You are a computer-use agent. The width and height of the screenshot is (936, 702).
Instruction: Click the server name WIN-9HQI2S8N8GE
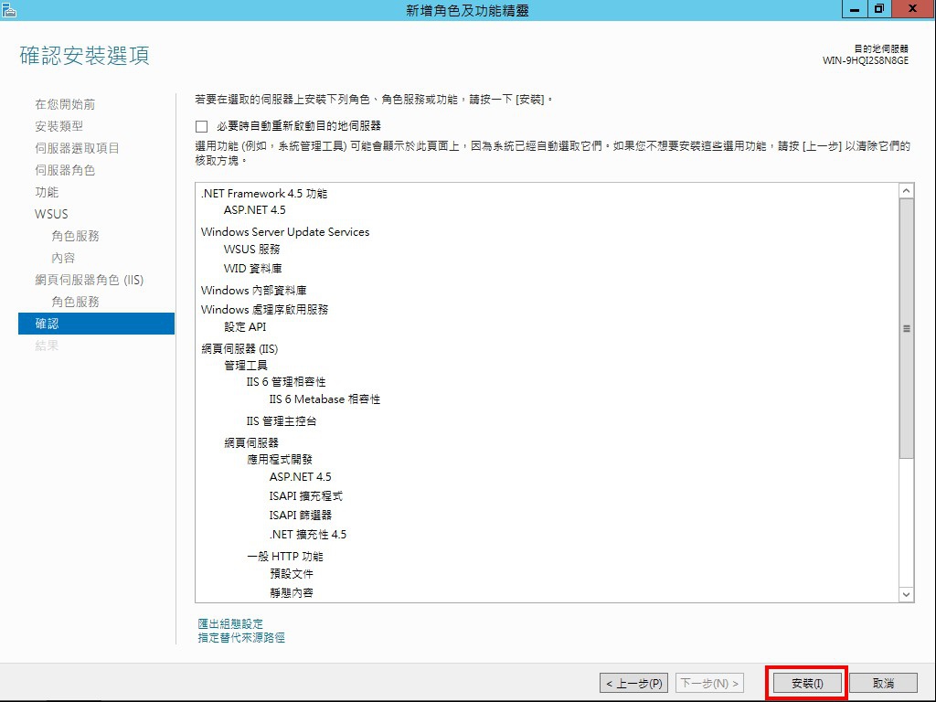coord(866,60)
